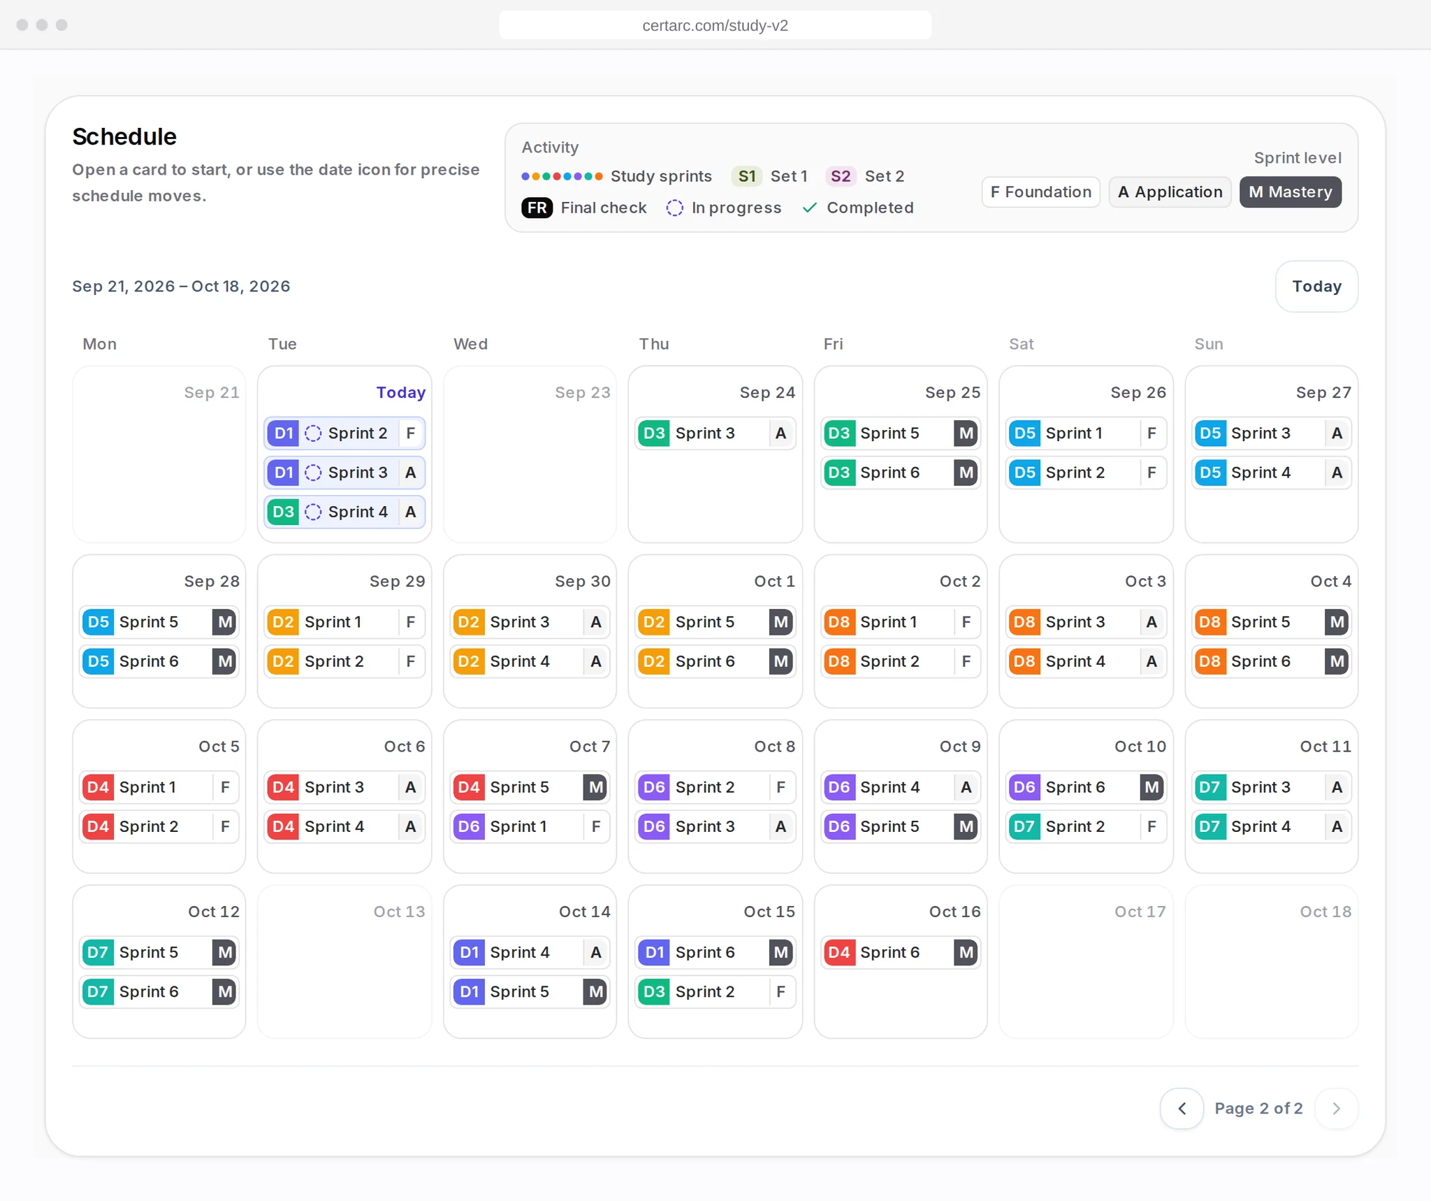
Task: Click D7 tag on Oct 10 Sprint 2
Action: tap(1024, 826)
